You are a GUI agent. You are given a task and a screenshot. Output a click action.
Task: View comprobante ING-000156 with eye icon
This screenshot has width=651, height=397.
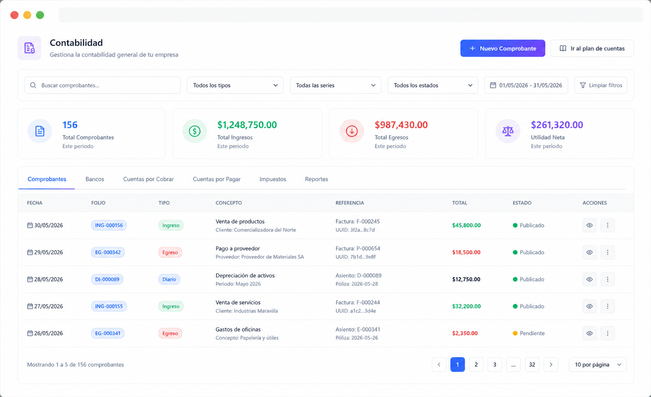click(589, 225)
